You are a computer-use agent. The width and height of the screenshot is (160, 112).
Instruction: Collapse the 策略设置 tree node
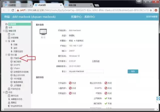[4, 31]
